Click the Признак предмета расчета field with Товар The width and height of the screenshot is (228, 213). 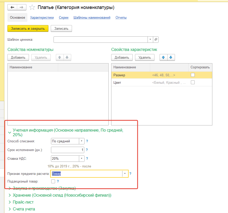click(87, 174)
